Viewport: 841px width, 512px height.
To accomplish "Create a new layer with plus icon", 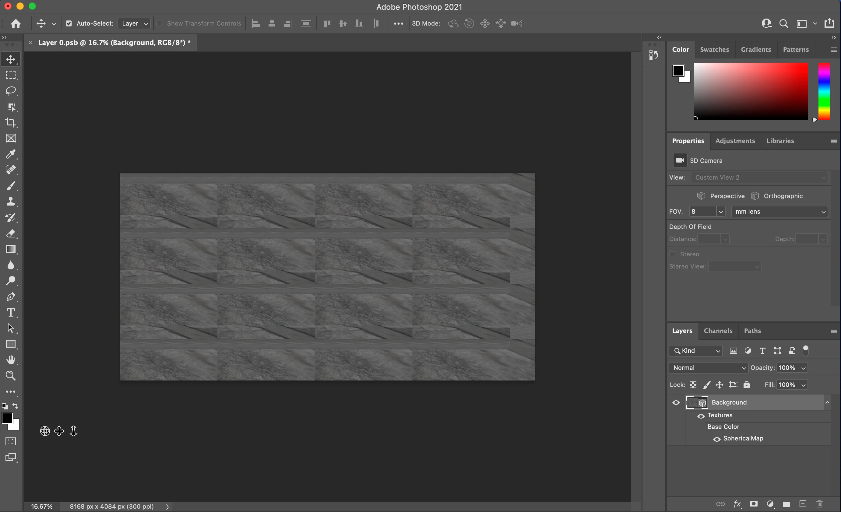I will [803, 504].
